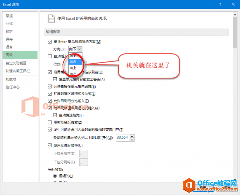Select the 高级 category
Image resolution: width=240 pixels, height=195 pixels.
tap(20, 55)
